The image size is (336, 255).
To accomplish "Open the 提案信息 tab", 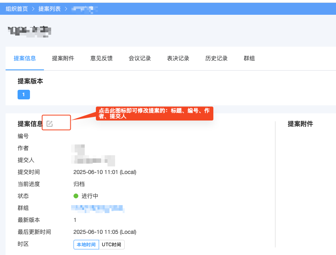I will [x=25, y=58].
